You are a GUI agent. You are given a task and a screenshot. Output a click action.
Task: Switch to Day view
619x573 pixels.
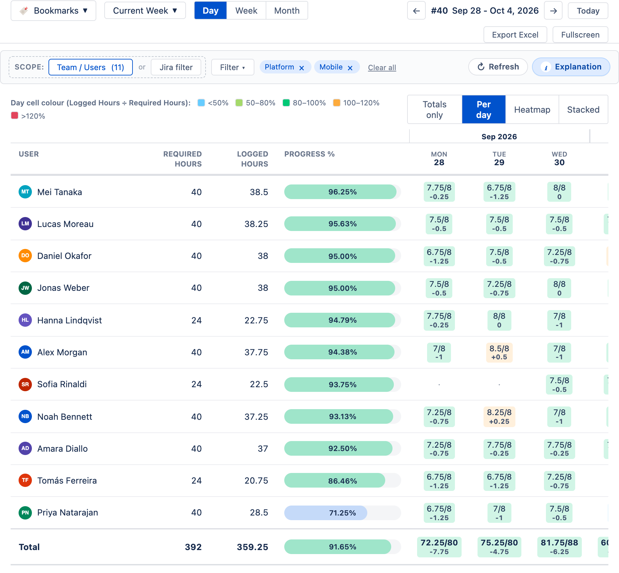[x=211, y=11]
